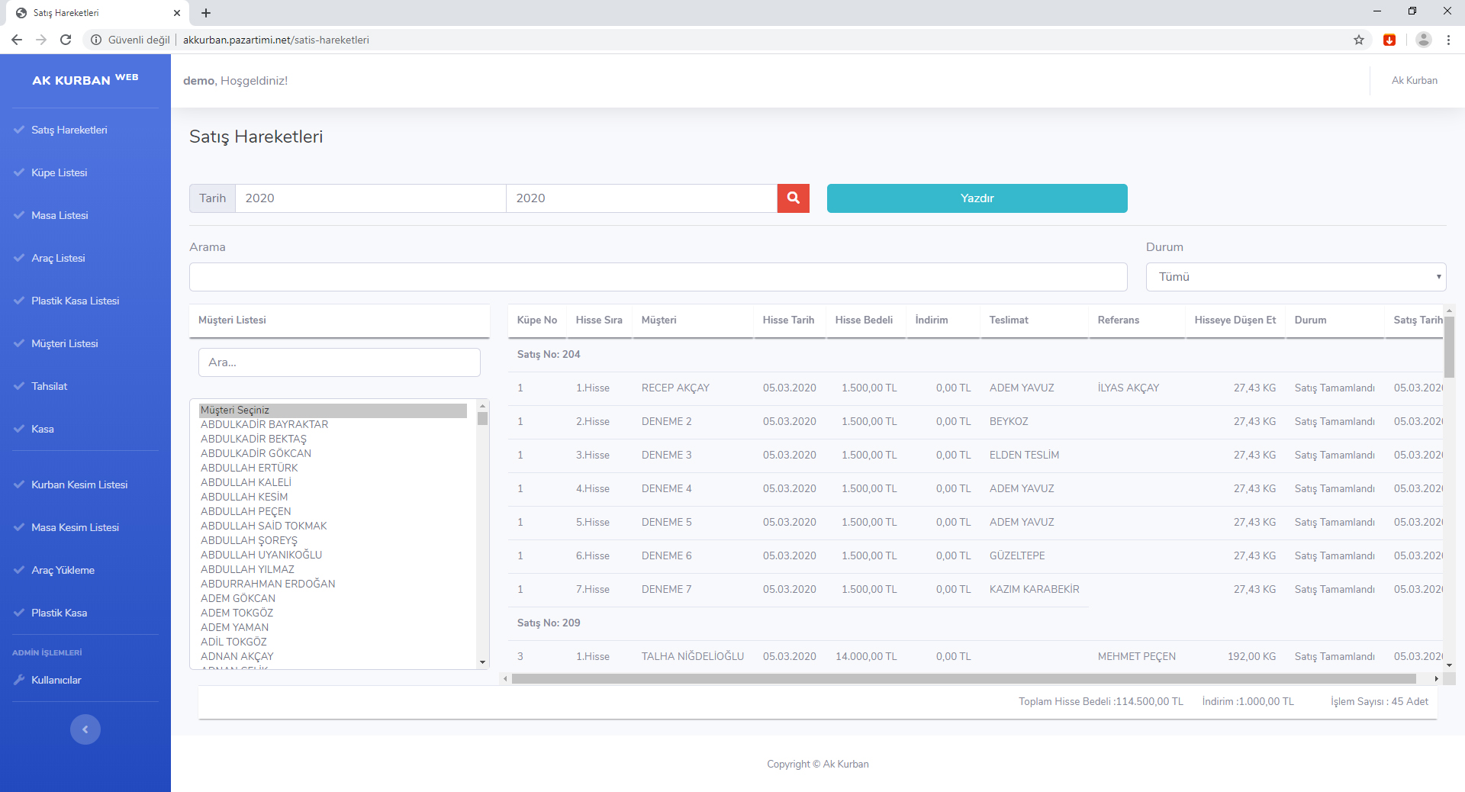Focus the Ara... customer filter field
The image size is (1465, 792).
[339, 362]
